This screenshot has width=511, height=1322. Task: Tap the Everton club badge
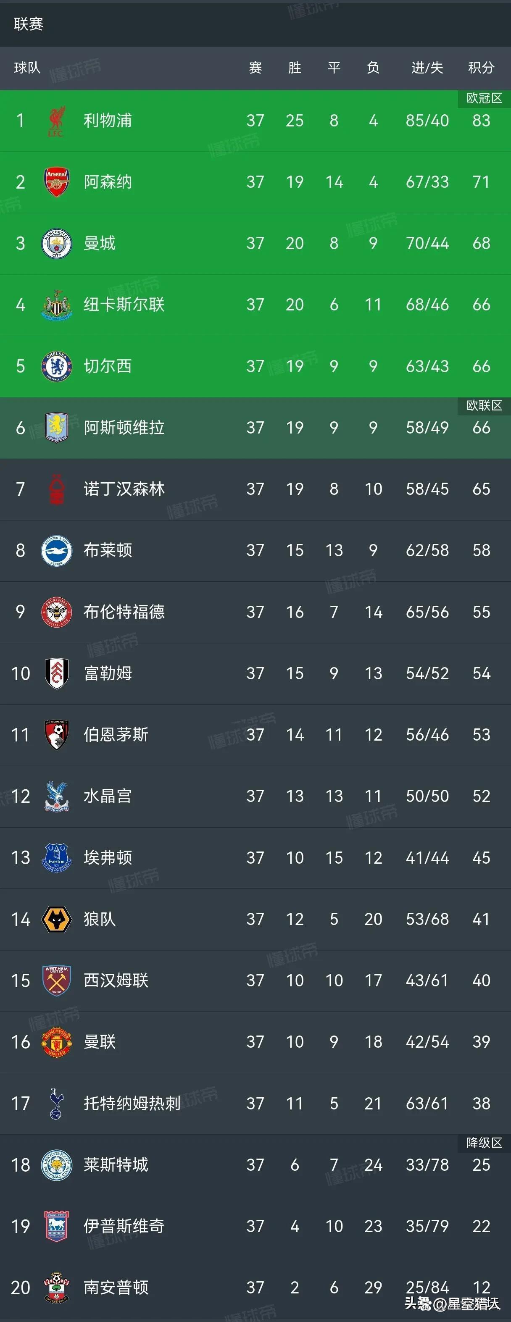pyautogui.click(x=56, y=857)
